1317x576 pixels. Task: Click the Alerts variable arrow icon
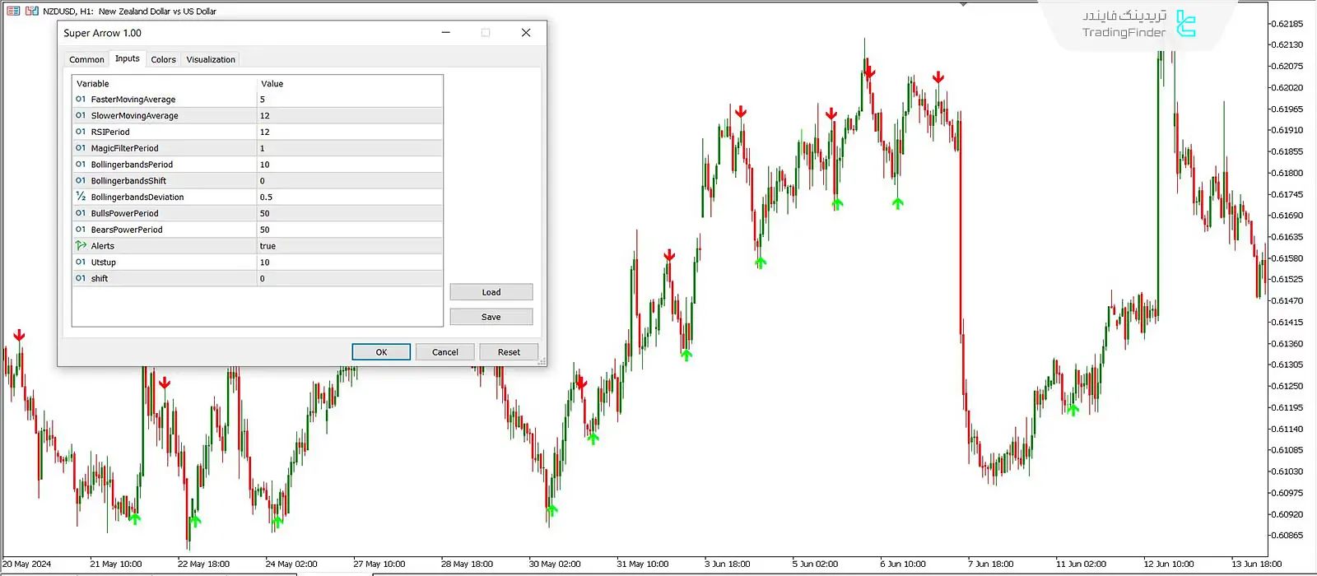81,246
